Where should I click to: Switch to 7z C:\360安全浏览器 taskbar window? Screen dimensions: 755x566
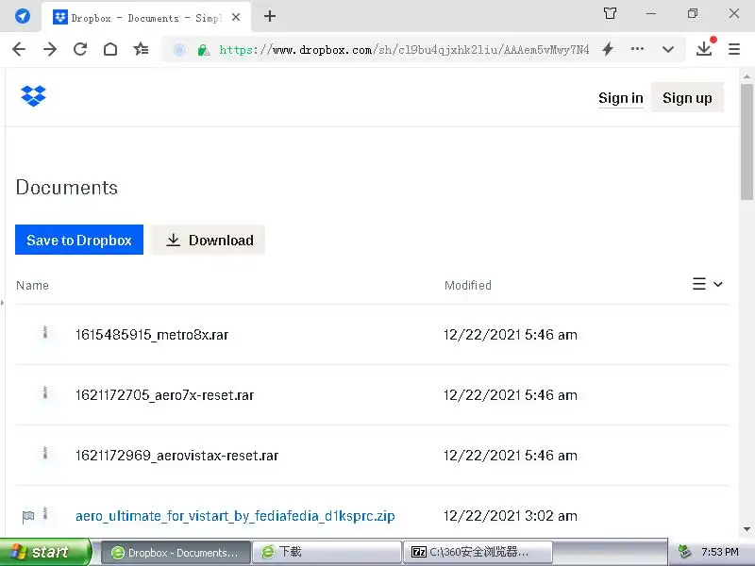tap(478, 552)
